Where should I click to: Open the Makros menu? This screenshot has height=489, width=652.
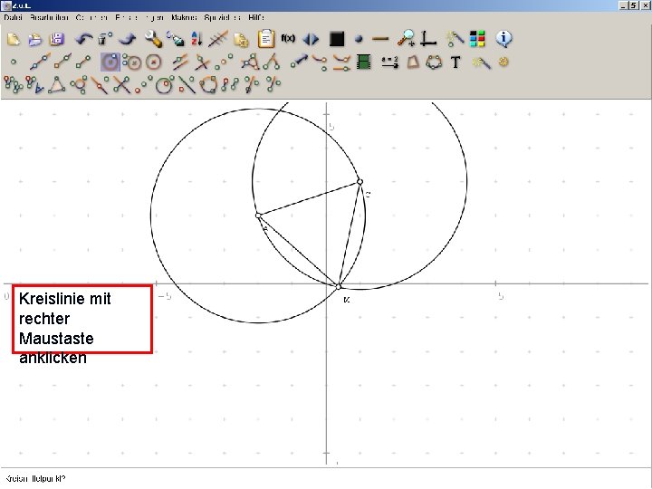pyautogui.click(x=184, y=17)
